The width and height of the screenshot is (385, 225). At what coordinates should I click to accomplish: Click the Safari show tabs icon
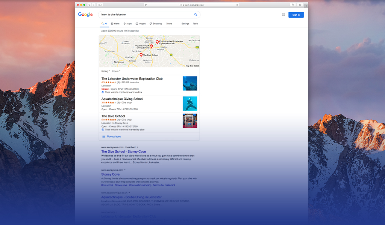(300, 5)
